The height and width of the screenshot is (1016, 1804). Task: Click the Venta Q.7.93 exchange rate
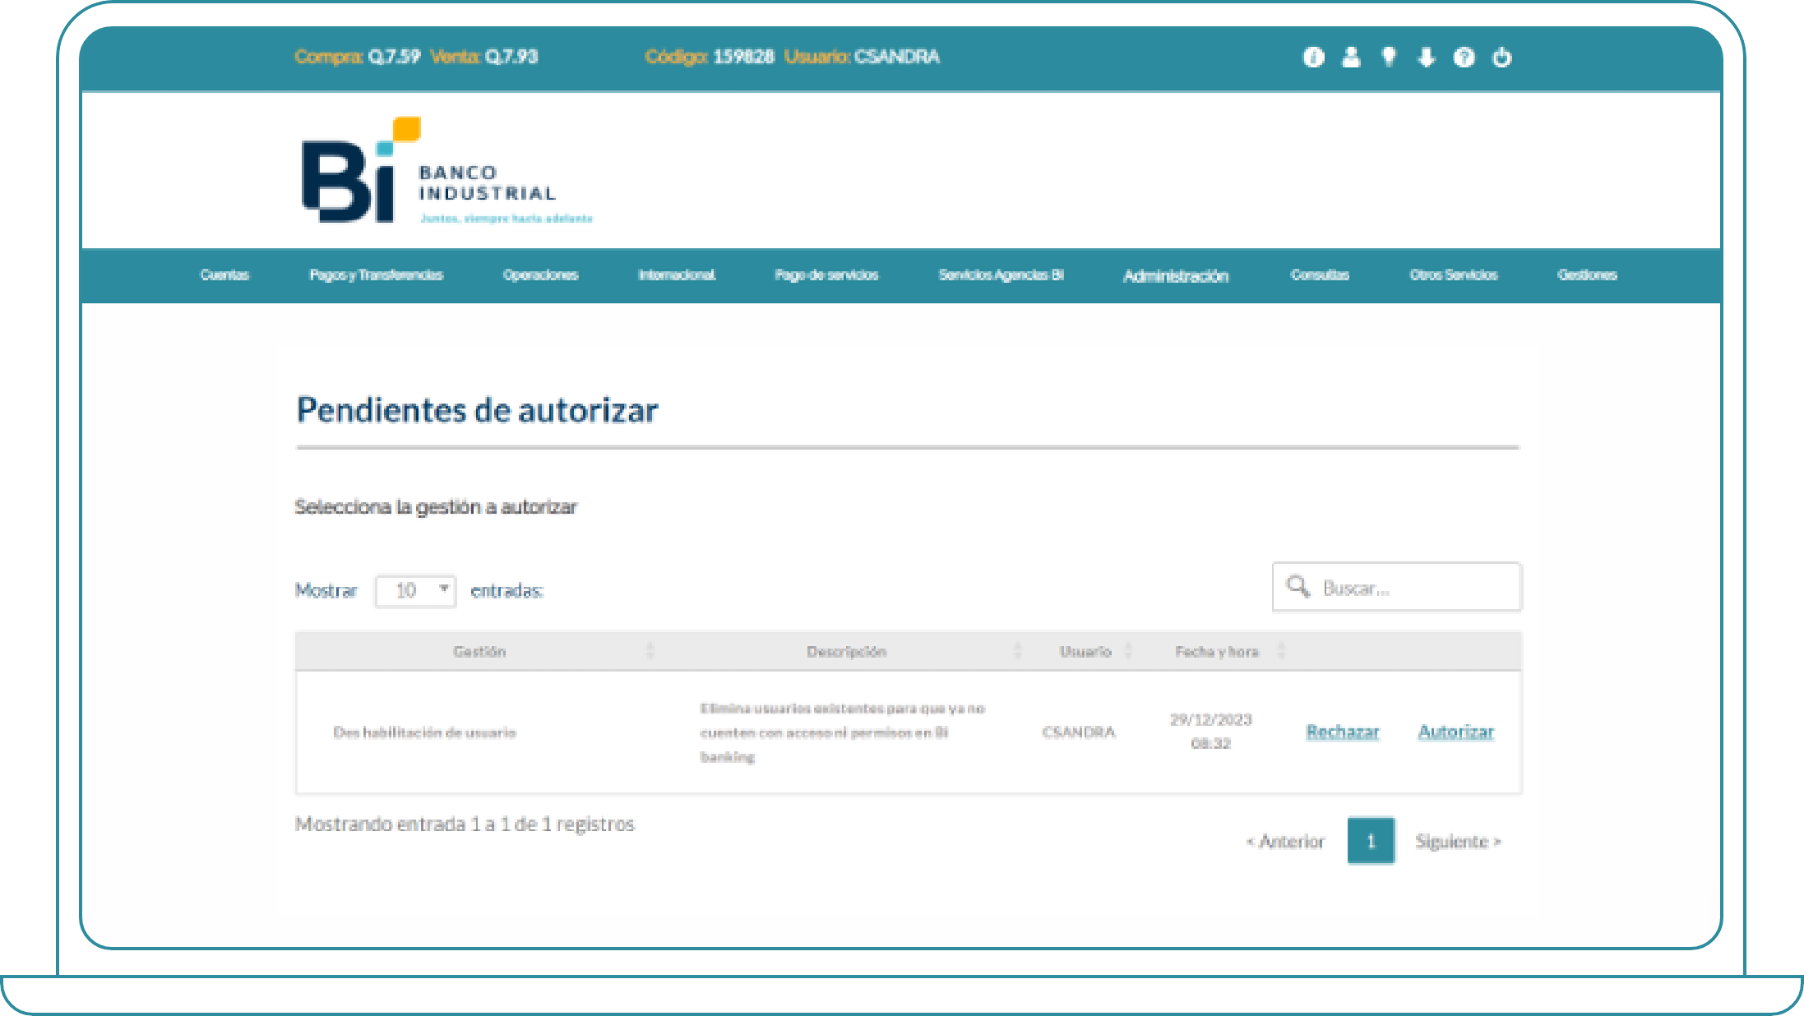(484, 57)
